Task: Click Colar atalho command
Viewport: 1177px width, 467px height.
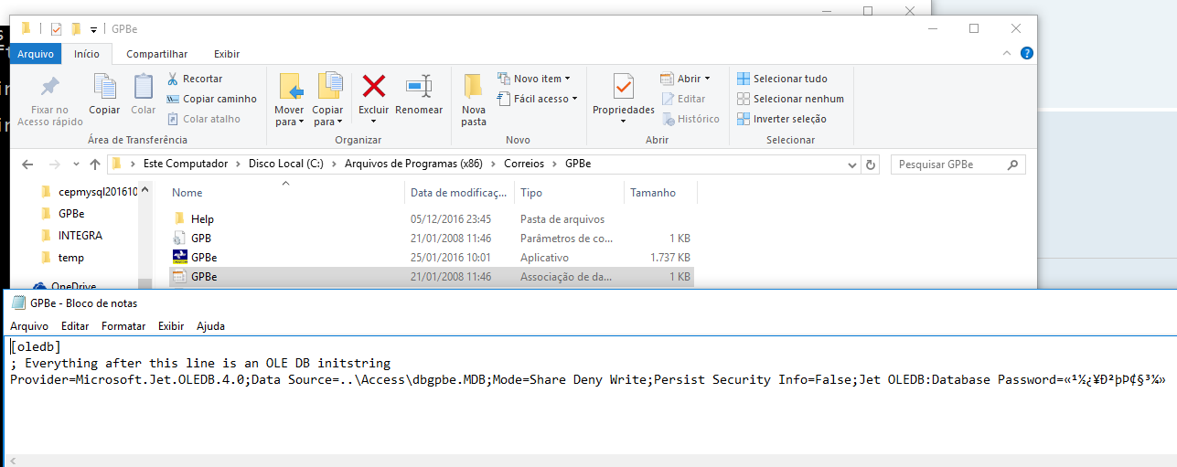Action: coord(204,119)
